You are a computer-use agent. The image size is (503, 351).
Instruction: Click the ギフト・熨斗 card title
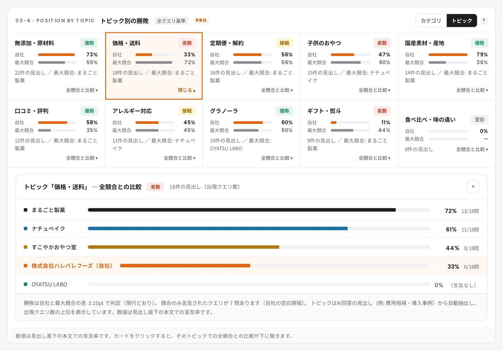(324, 111)
